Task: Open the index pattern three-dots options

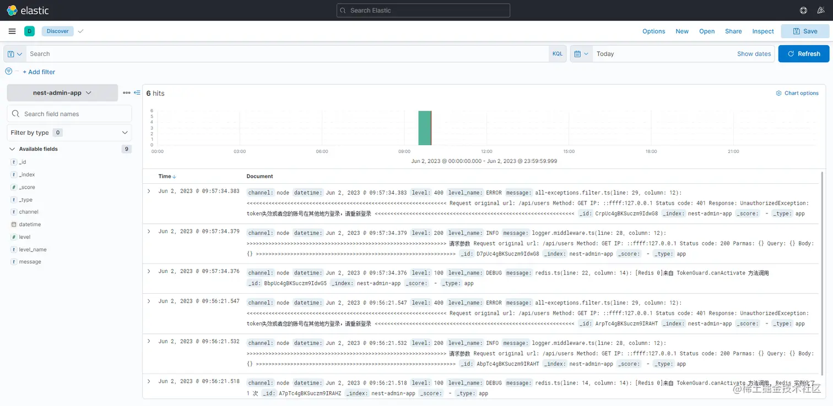Action: [x=127, y=93]
